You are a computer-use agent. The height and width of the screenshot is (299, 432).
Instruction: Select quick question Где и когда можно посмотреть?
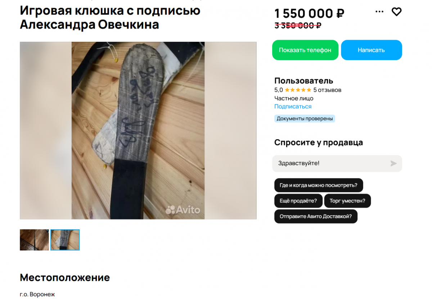click(319, 185)
